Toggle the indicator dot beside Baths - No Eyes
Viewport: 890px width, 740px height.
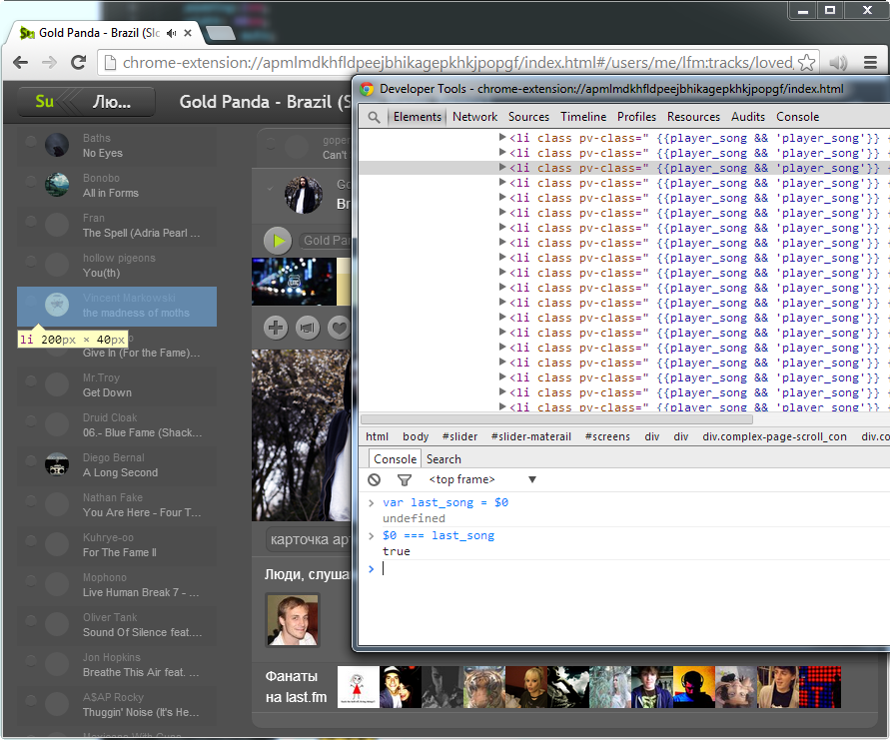pyautogui.click(x=31, y=141)
